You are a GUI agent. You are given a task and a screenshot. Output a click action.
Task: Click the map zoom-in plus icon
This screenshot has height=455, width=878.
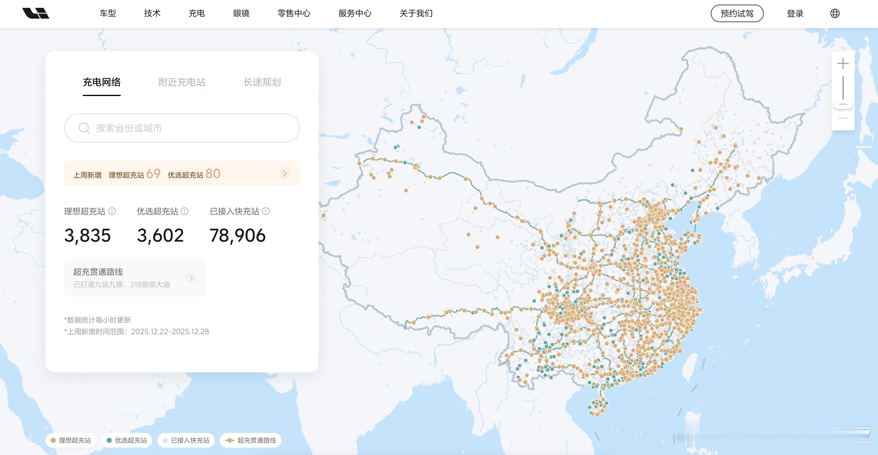click(x=843, y=64)
